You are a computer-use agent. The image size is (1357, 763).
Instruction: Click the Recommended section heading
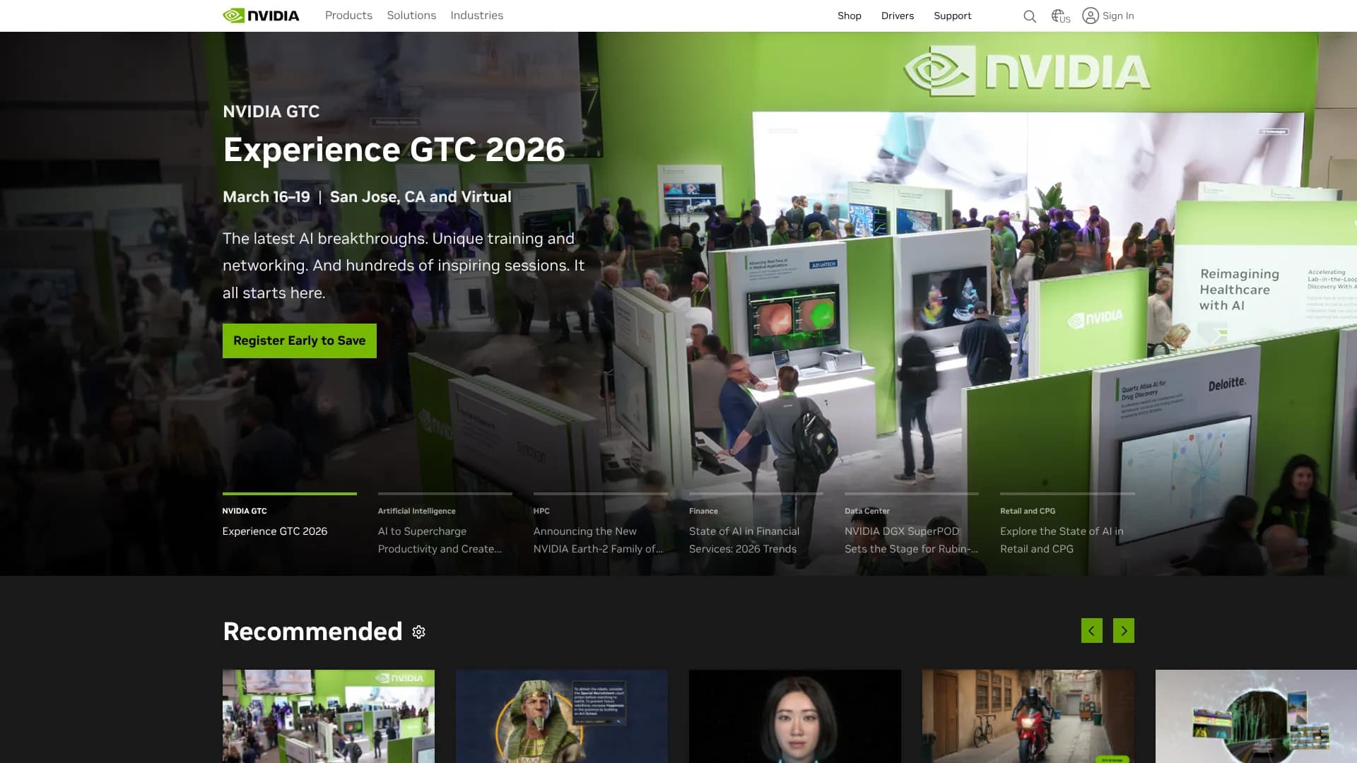coord(312,632)
